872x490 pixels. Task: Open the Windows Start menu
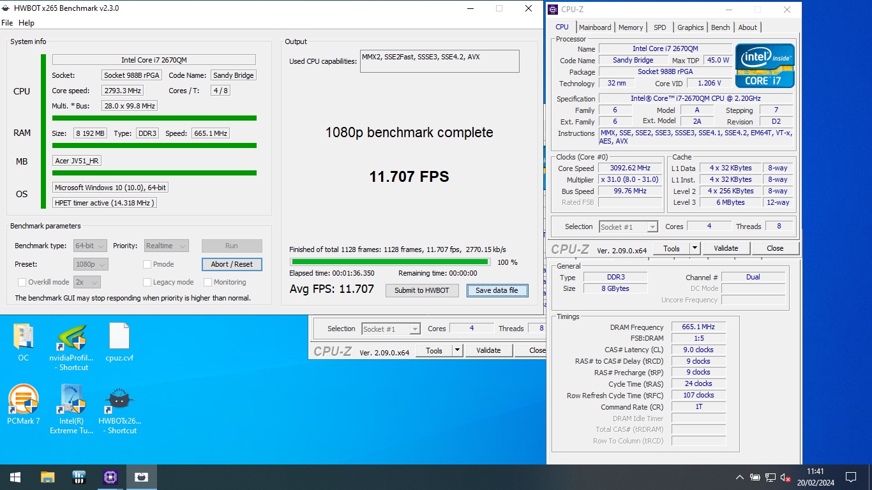click(x=15, y=477)
